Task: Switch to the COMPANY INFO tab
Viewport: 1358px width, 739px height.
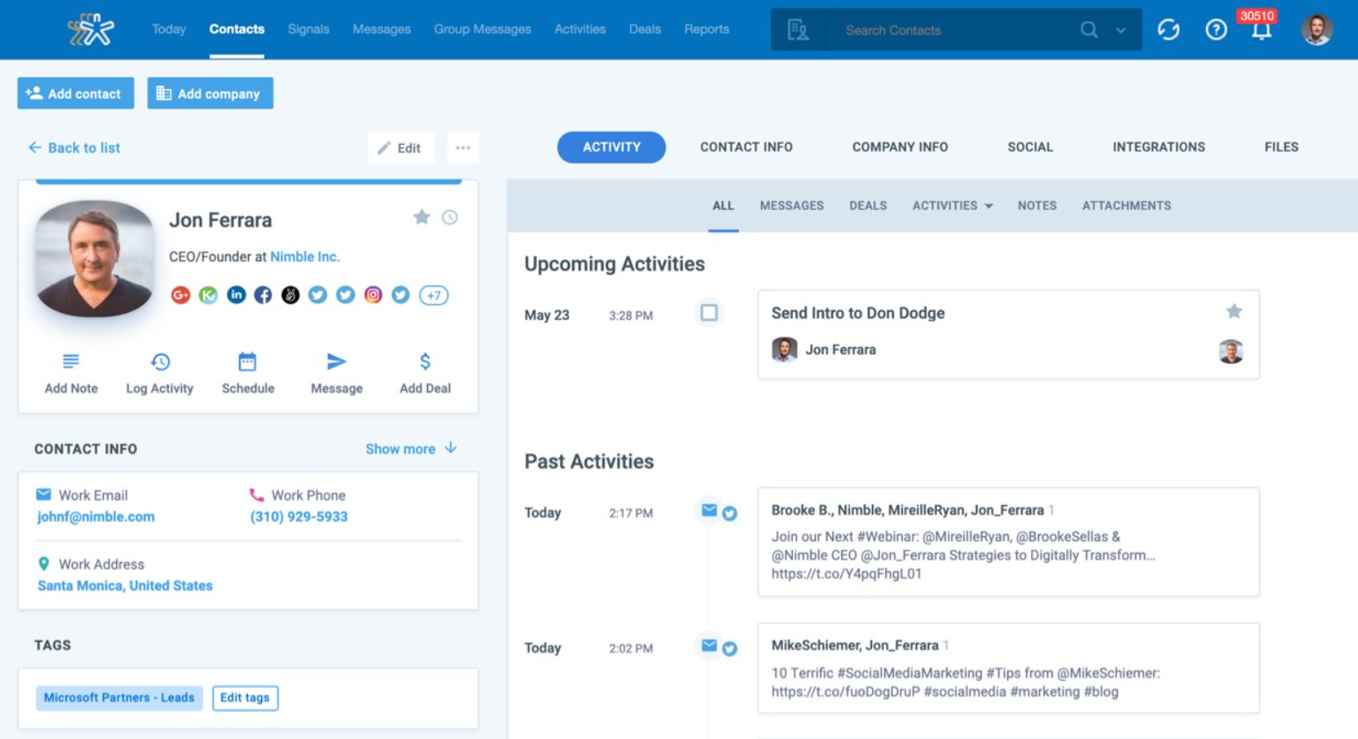Action: [900, 147]
